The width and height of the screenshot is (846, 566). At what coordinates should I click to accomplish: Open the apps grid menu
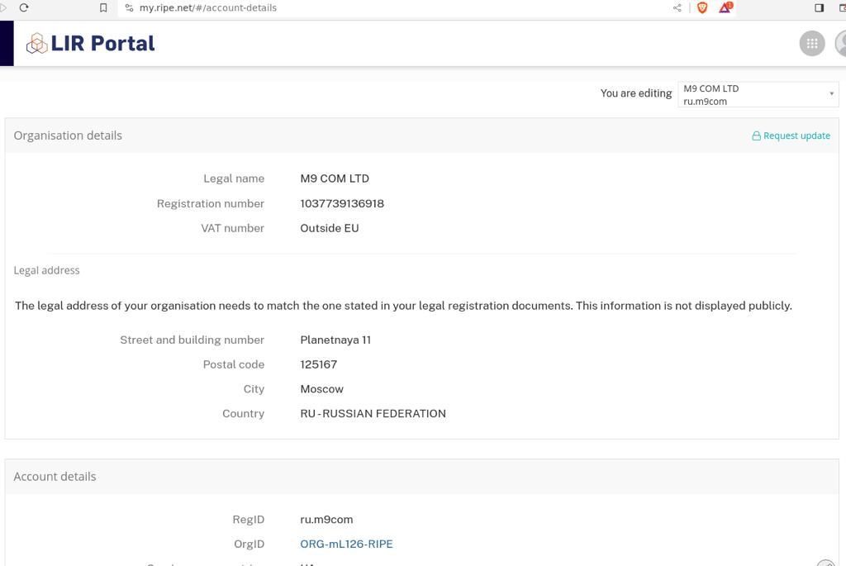812,44
